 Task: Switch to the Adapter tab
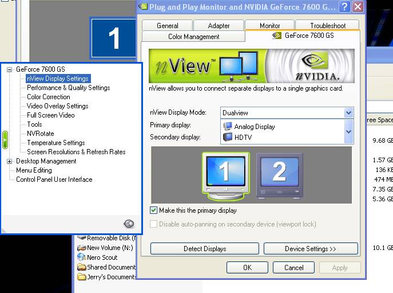(x=219, y=25)
